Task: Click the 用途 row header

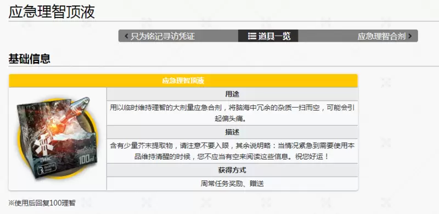Action: pos(232,94)
